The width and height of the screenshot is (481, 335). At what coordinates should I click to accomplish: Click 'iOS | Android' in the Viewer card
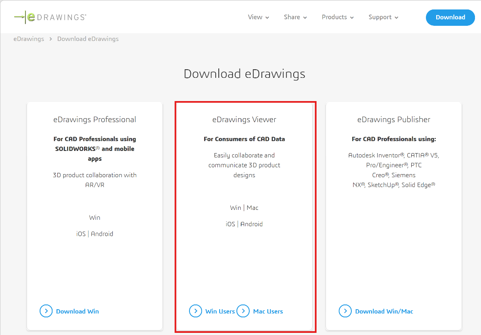pos(244,224)
